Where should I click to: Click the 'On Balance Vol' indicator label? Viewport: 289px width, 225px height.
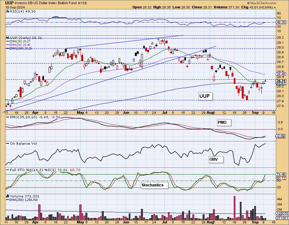tap(23, 143)
